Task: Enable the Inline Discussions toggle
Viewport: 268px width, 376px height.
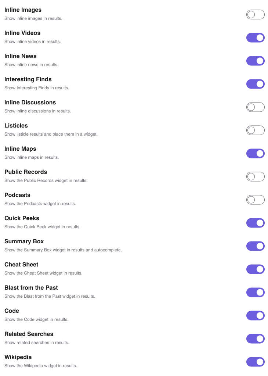Action: tap(255, 107)
